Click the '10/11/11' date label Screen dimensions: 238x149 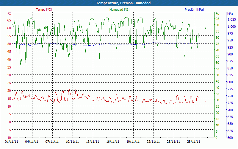tap(72, 142)
